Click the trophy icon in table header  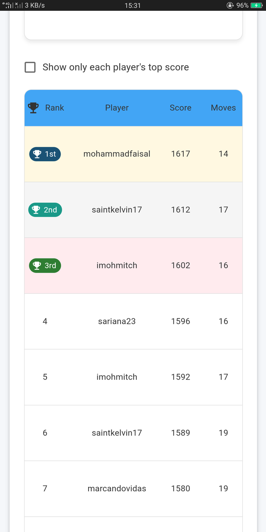(x=33, y=108)
